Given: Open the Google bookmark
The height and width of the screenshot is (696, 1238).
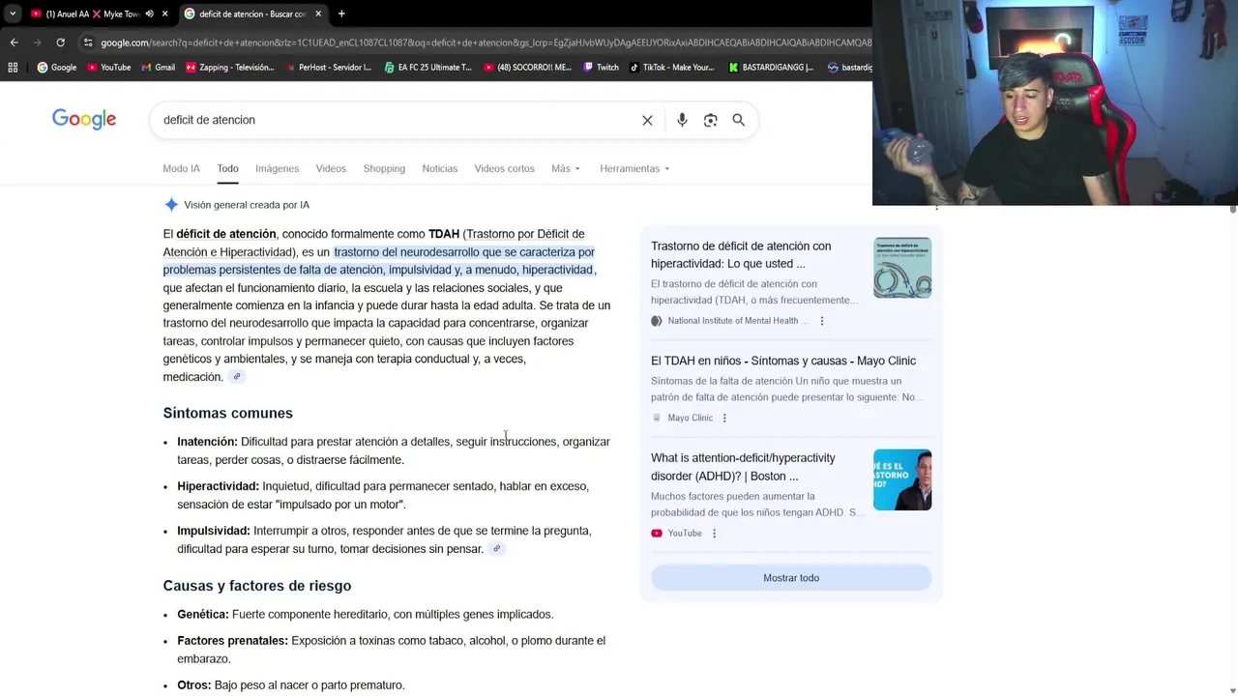Looking at the screenshot, I should click(57, 67).
